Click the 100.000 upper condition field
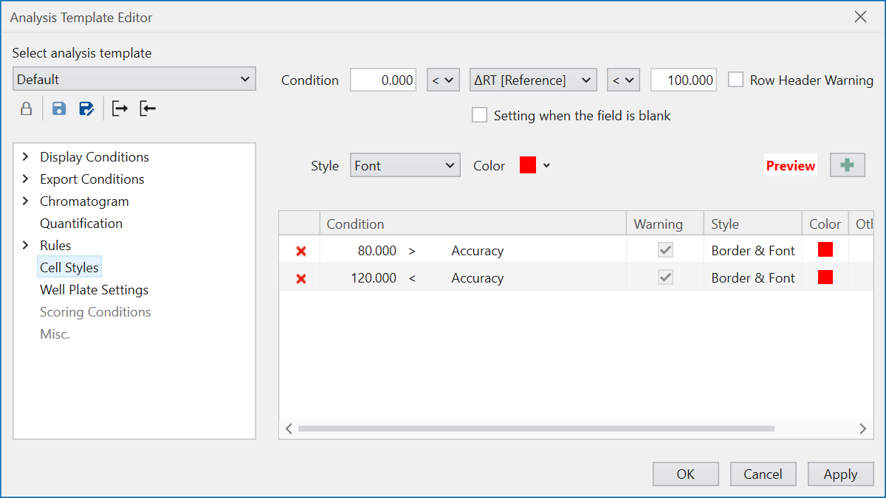The image size is (886, 498). [x=683, y=80]
